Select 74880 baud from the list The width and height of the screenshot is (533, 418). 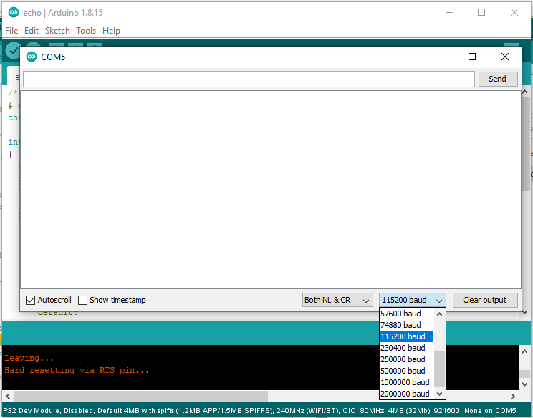point(406,325)
